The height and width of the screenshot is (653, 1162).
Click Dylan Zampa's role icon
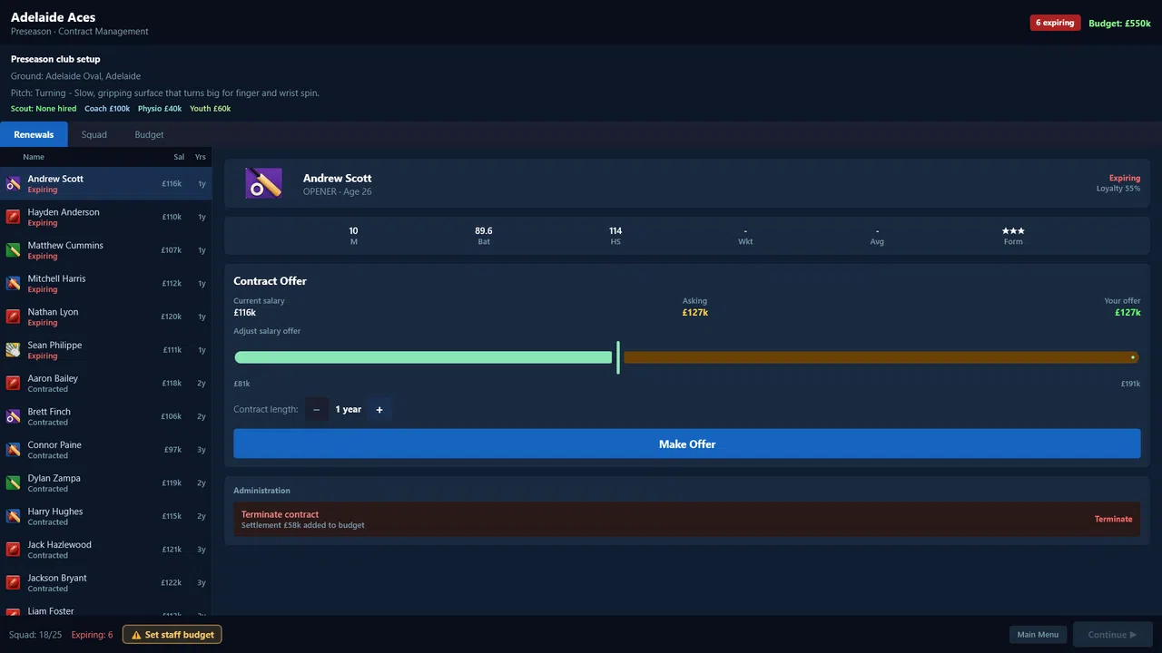[14, 482]
